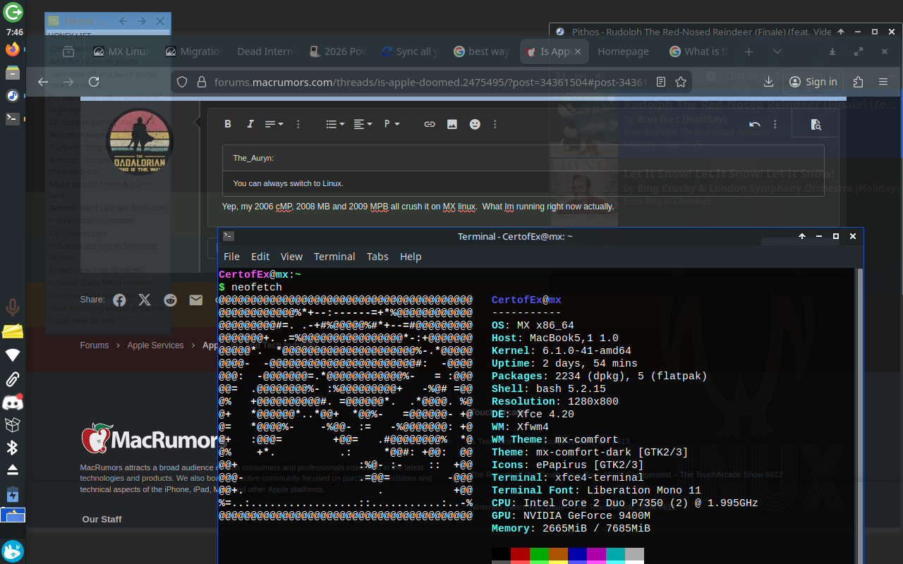Insert a link in the reply editor
The height and width of the screenshot is (564, 903).
pos(430,123)
